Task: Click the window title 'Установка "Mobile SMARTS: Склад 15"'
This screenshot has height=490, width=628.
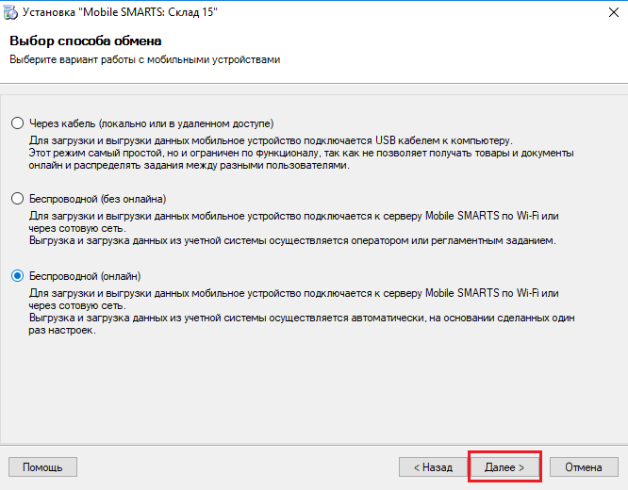Action: click(x=120, y=12)
